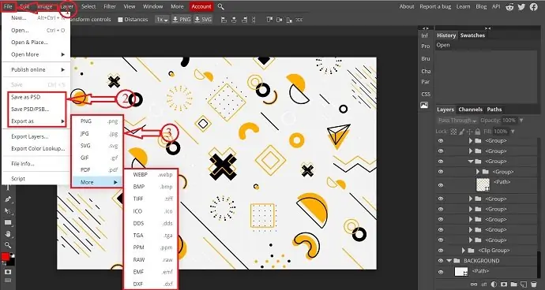Export quickly with the PNG button
Screen dimensions: 545x290
click(182, 20)
